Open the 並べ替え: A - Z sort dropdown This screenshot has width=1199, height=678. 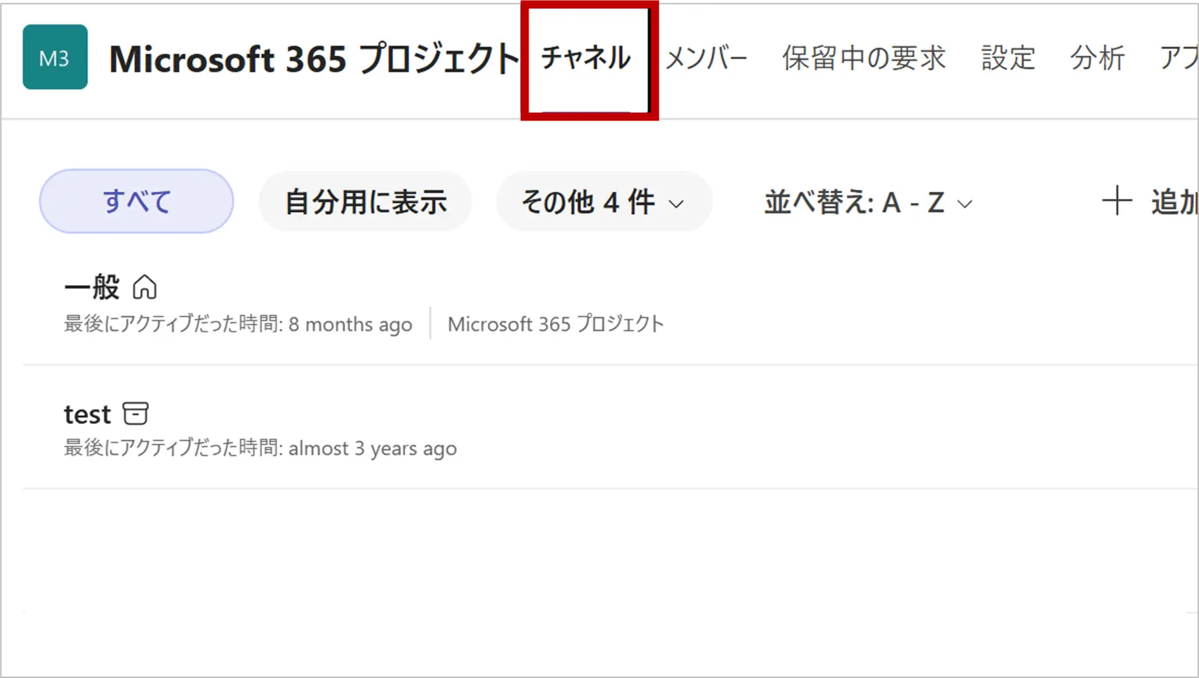pos(868,203)
